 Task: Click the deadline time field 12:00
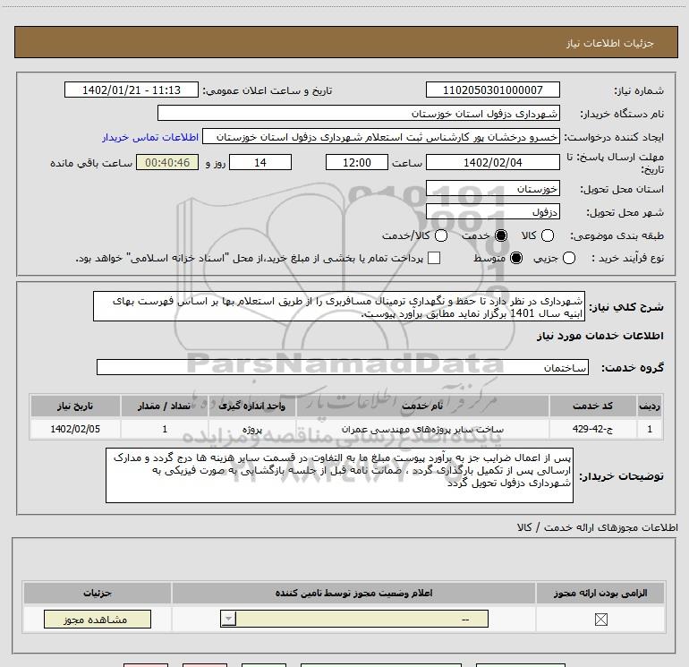[x=357, y=162]
